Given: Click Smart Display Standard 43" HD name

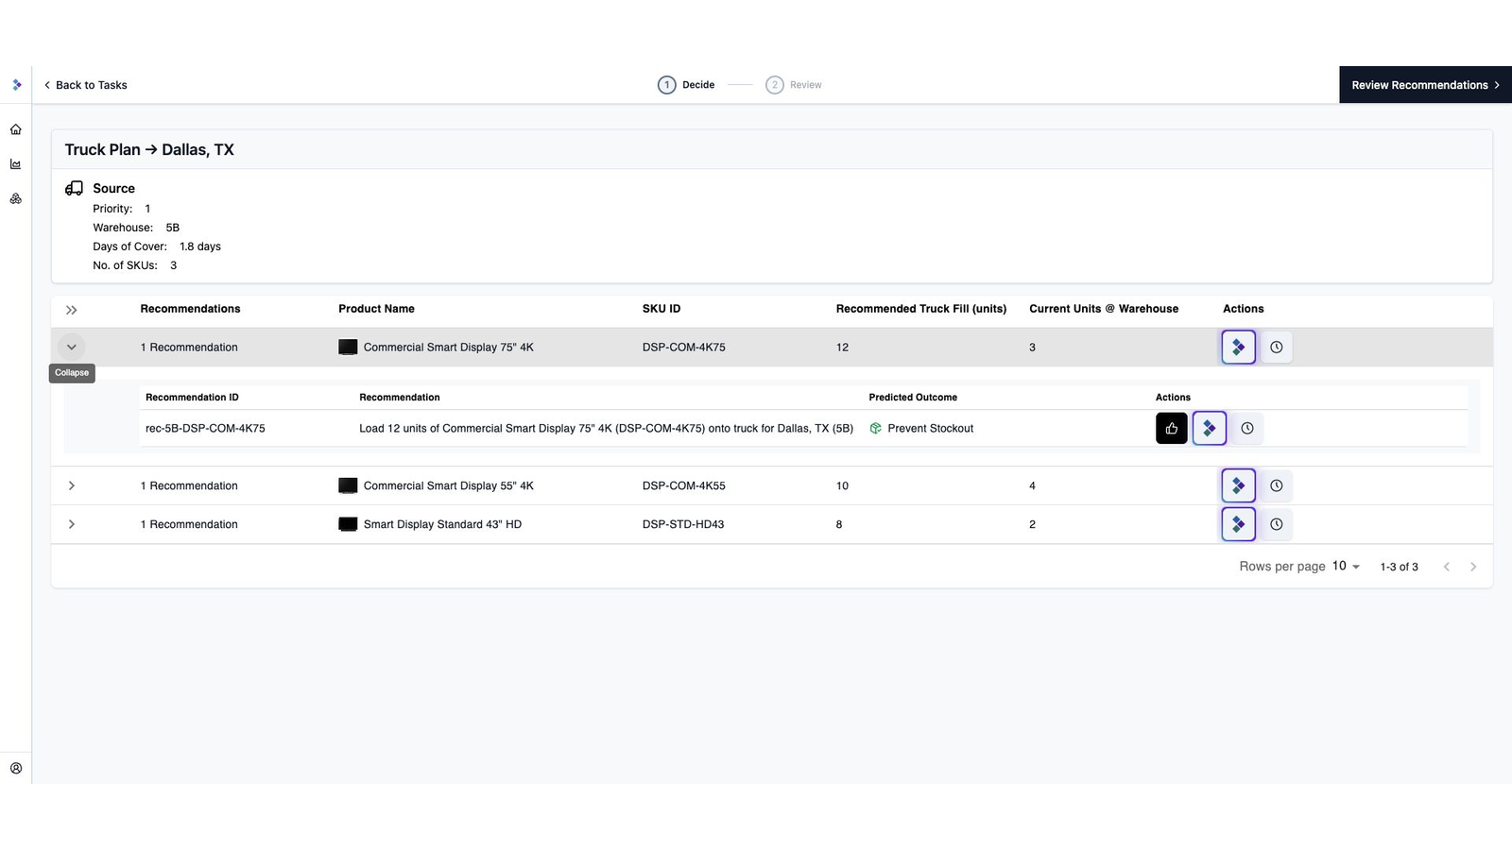Looking at the screenshot, I should 442,524.
